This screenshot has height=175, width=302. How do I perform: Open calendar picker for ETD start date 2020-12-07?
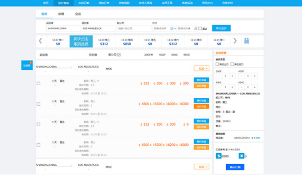tap(171, 28)
